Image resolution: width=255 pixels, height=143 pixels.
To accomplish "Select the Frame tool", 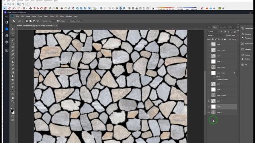I will [12, 47].
